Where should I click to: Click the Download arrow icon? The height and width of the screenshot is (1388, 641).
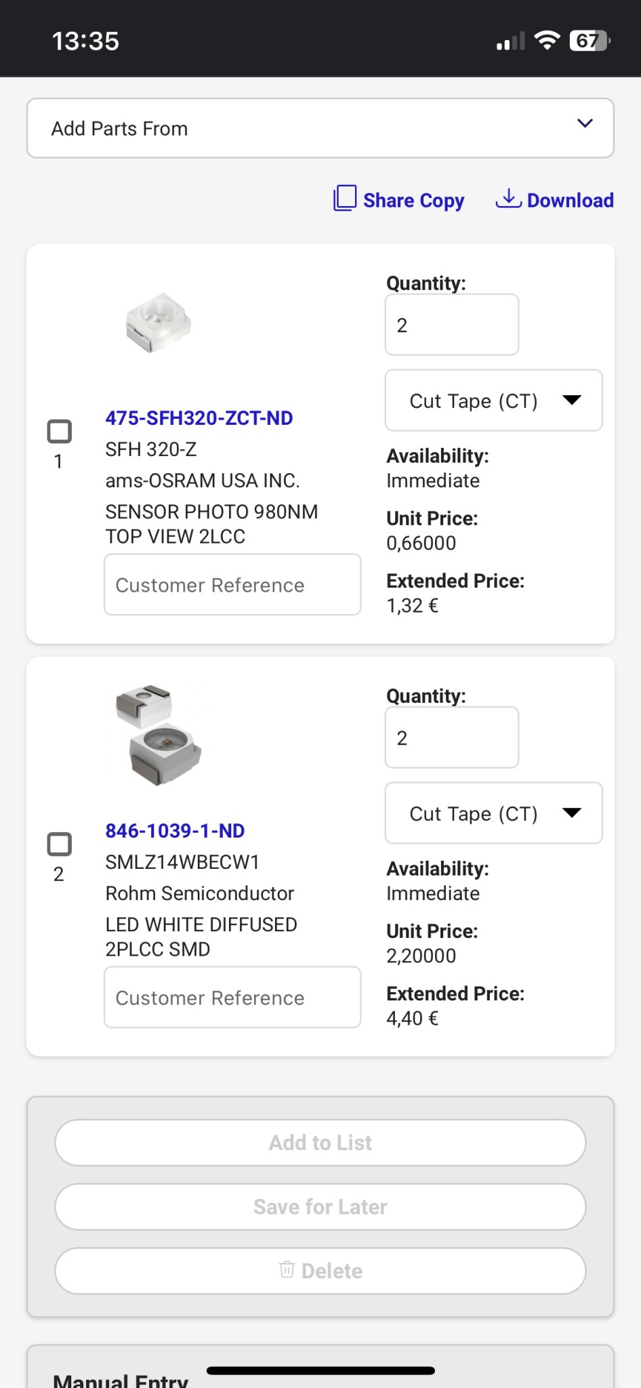[508, 199]
